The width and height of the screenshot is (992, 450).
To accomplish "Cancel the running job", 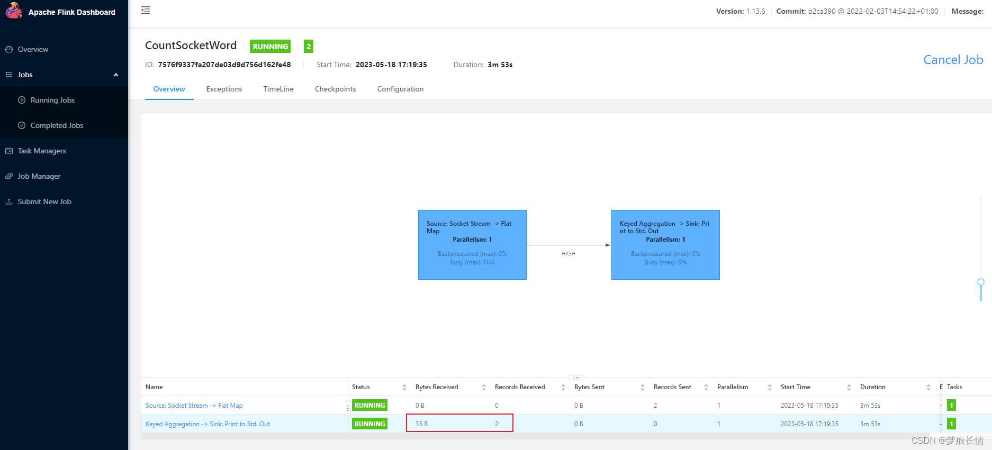I will [953, 60].
